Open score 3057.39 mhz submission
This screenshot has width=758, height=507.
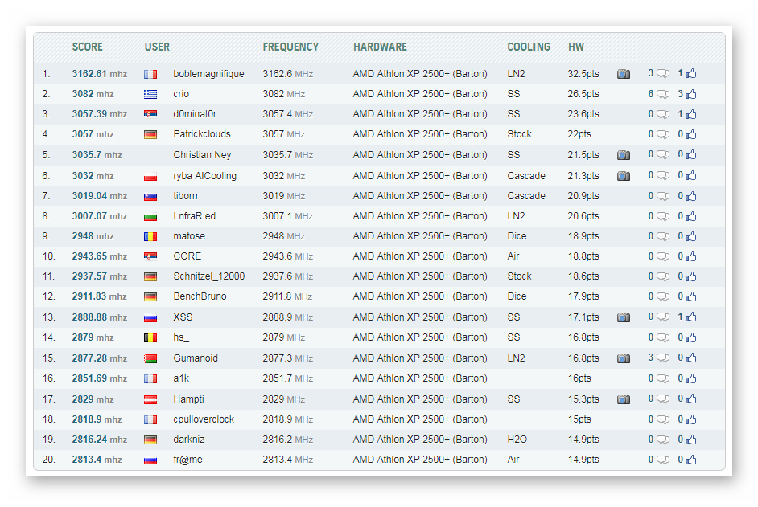[100, 114]
